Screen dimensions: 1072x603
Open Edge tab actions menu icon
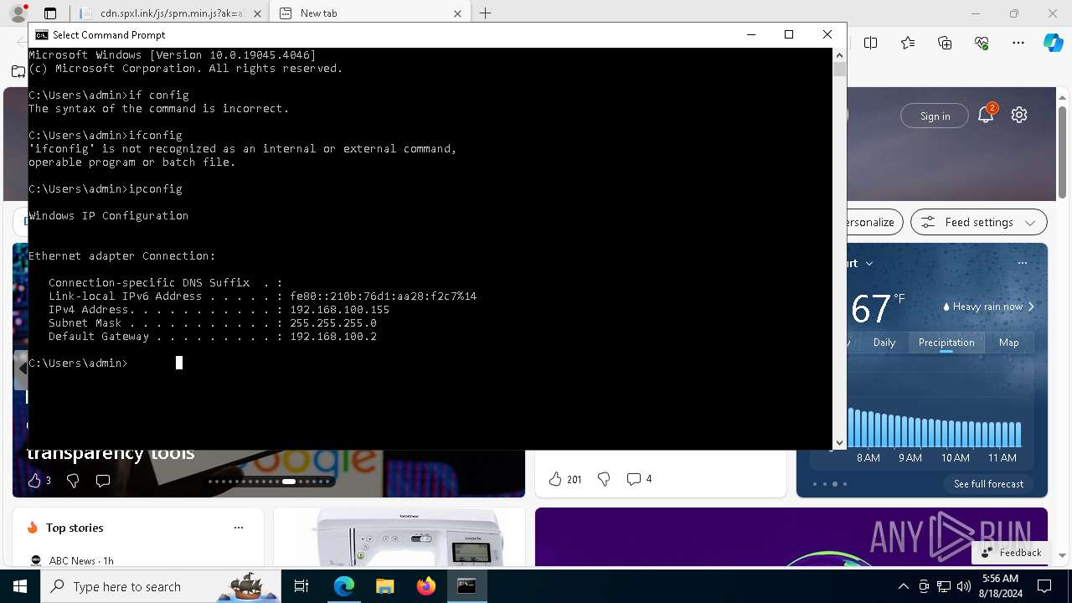(x=50, y=13)
